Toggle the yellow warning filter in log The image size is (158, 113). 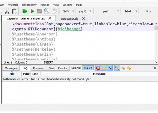tap(104, 68)
